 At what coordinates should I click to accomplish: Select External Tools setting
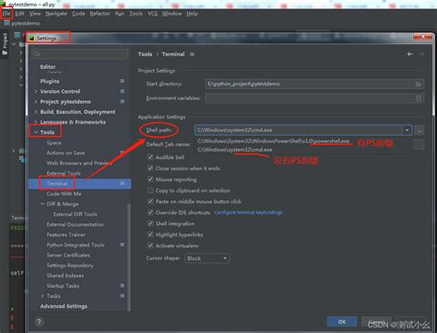click(x=64, y=173)
